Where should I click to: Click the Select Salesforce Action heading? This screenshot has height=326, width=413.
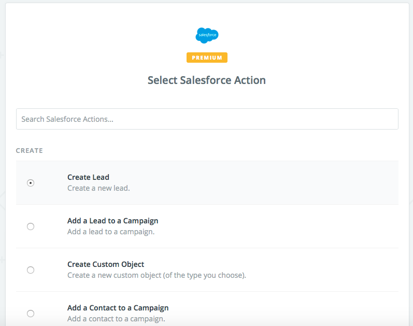[207, 80]
